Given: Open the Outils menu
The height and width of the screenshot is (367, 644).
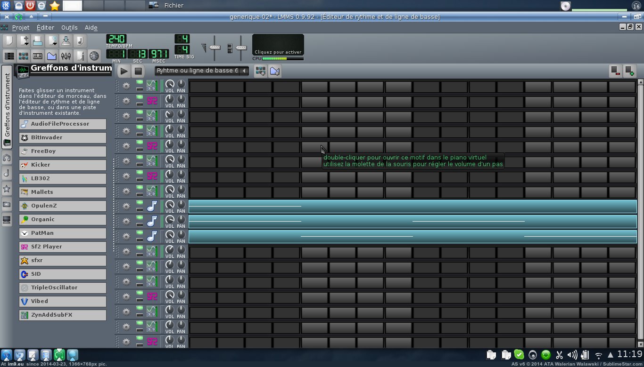Looking at the screenshot, I should (x=69, y=28).
